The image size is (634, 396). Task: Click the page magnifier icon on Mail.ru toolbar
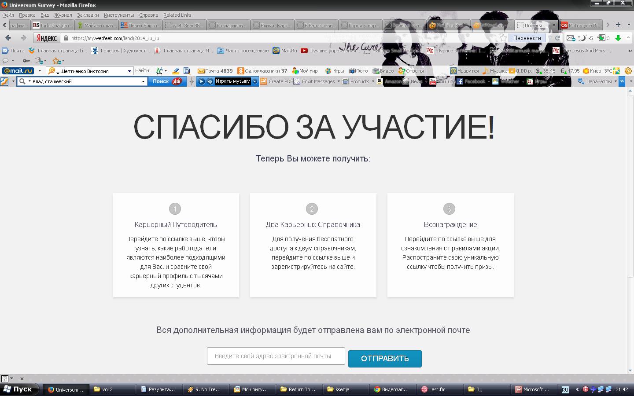point(187,71)
